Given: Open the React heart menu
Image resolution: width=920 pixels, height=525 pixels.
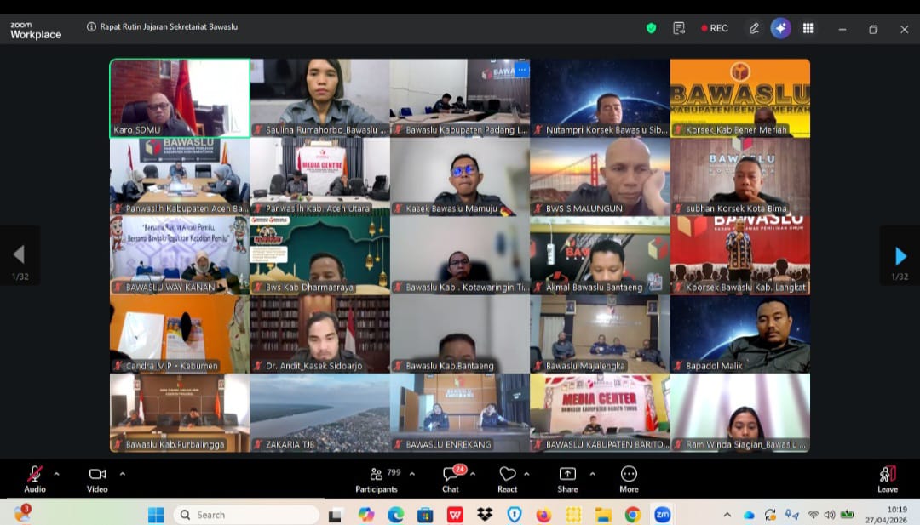Looking at the screenshot, I should click(x=508, y=479).
